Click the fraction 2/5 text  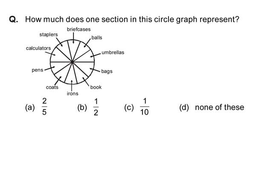(44, 107)
